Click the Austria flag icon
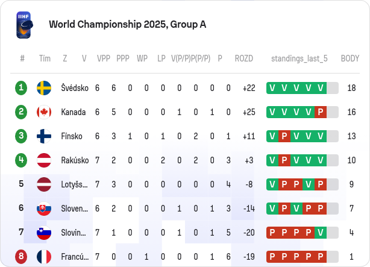Viewport: 370px width, 267px height. (x=44, y=160)
